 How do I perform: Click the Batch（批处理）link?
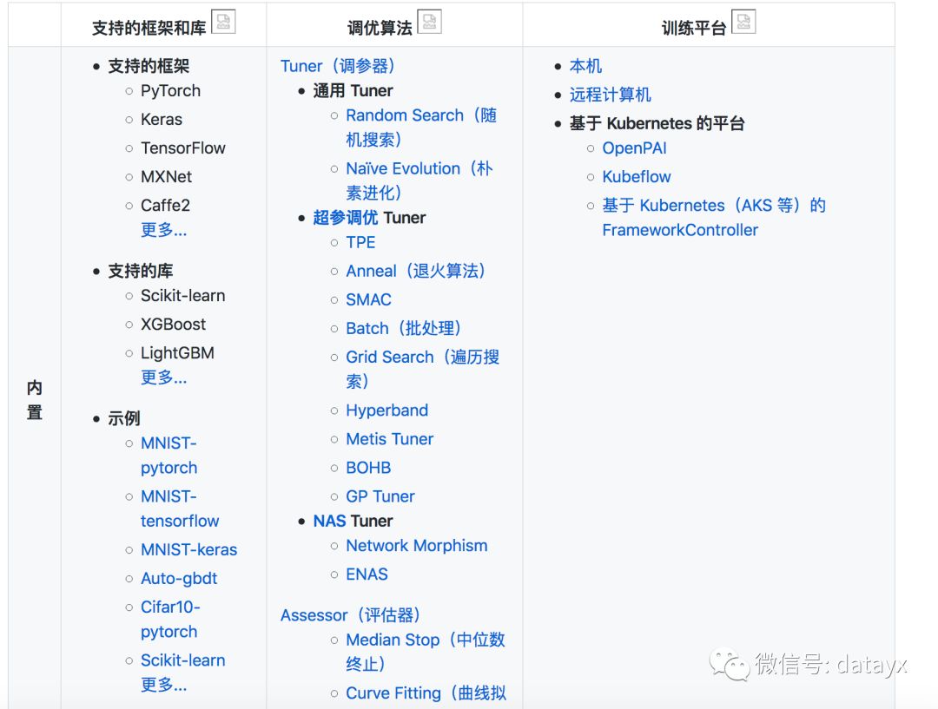click(x=404, y=328)
